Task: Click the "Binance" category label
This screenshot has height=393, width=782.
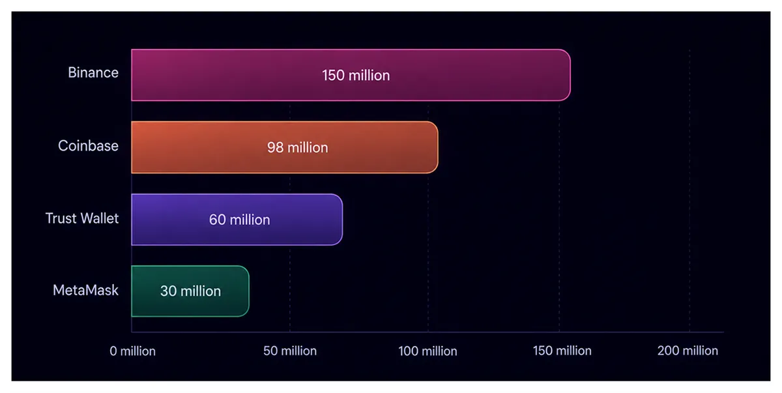Action: pos(93,72)
